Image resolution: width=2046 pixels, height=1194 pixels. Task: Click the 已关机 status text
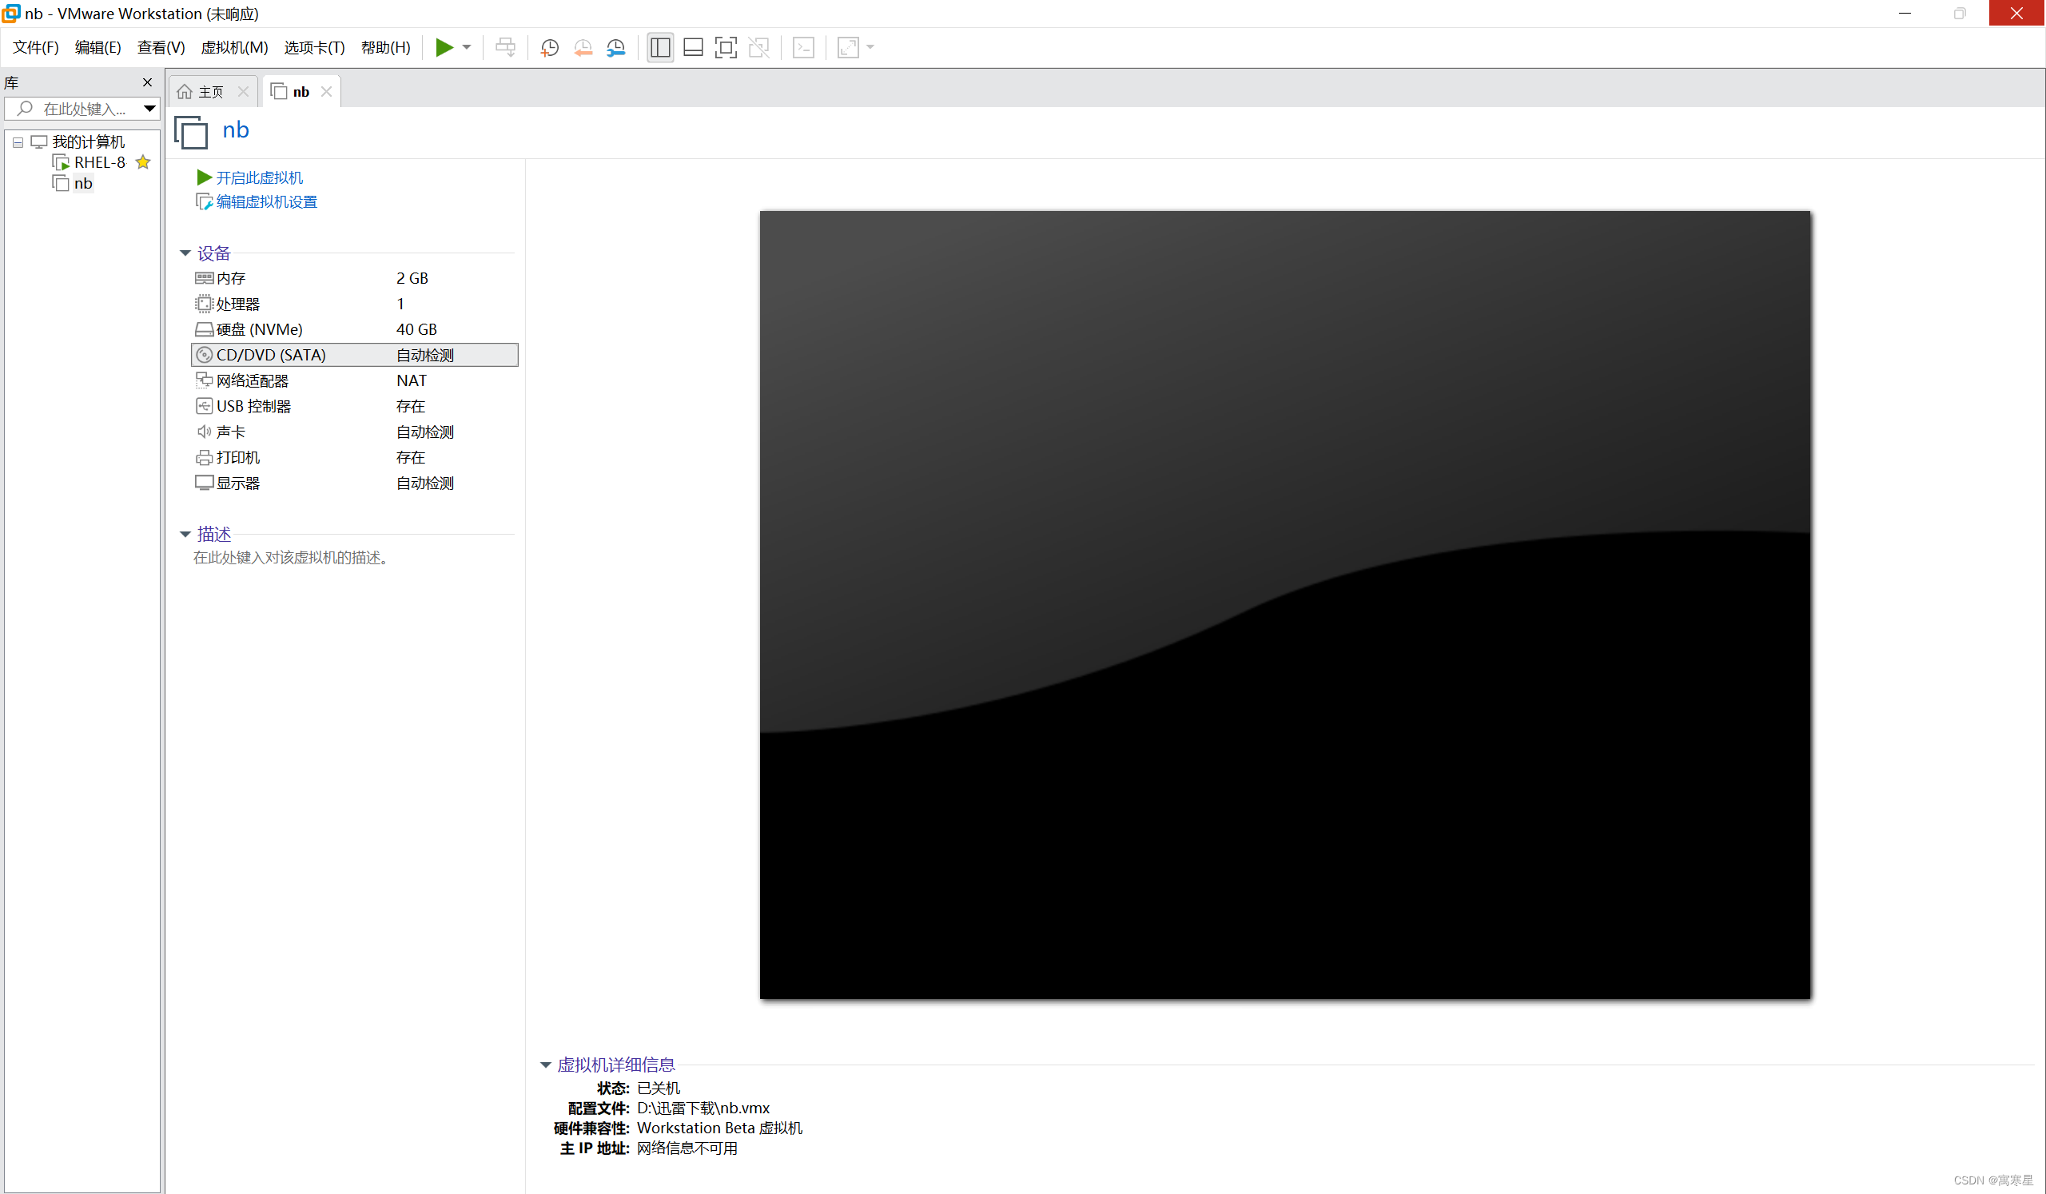[659, 1089]
